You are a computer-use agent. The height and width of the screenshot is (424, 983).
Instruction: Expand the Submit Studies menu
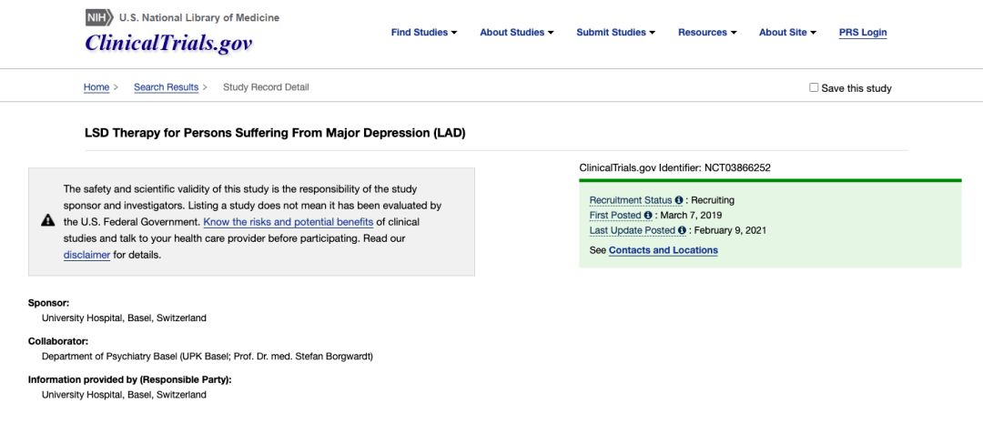[x=615, y=33]
